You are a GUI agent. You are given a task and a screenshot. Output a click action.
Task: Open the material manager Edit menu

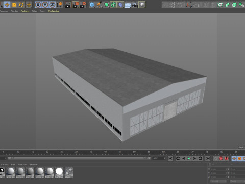pos(13,164)
